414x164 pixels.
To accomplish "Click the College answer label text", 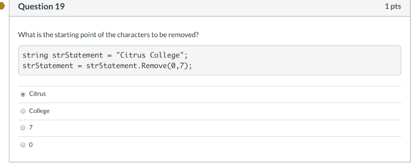I will (x=39, y=111).
